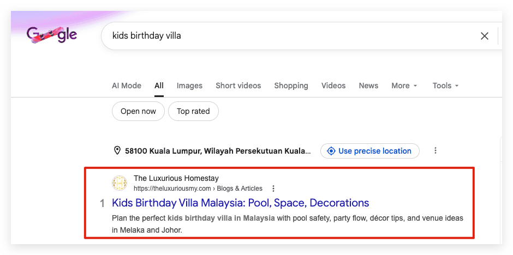Click the Google doodle logo

[x=52, y=35]
